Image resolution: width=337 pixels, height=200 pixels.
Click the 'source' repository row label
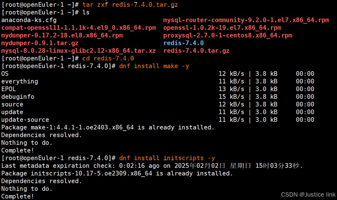pyautogui.click(x=12, y=105)
